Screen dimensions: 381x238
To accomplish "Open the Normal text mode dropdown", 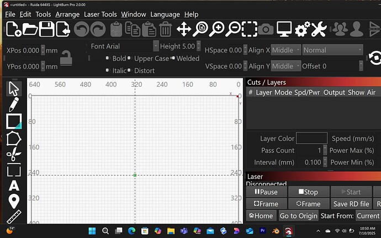I will coord(333,50).
